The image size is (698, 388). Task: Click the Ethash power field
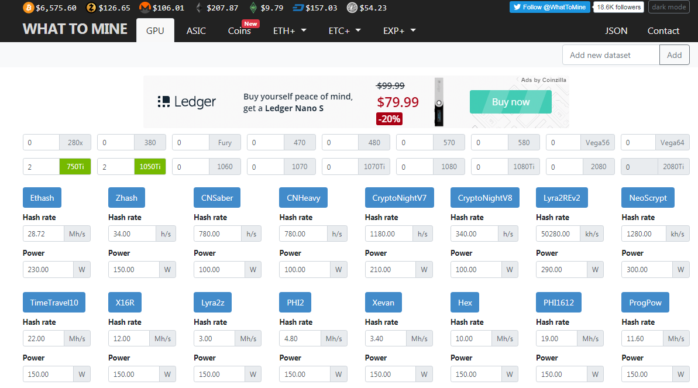click(x=48, y=270)
